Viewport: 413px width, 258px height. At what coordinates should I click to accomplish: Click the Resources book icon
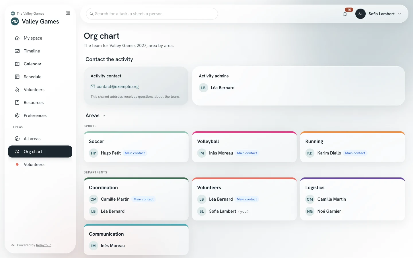click(x=17, y=103)
